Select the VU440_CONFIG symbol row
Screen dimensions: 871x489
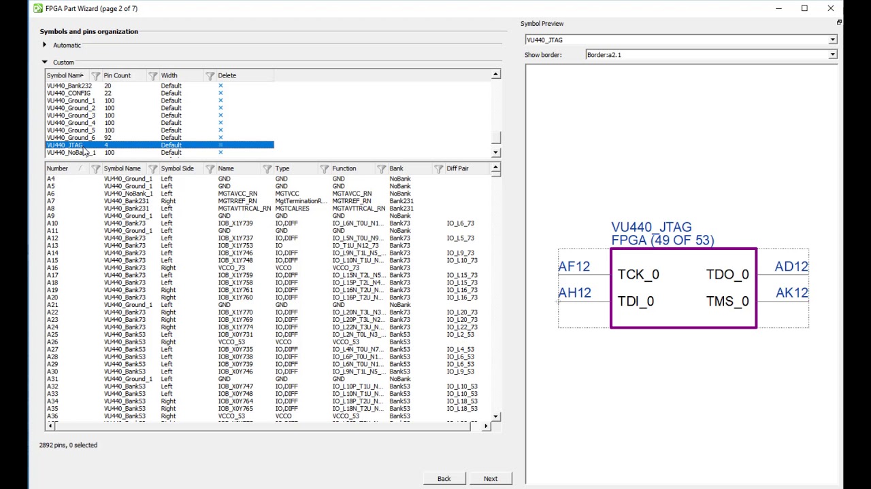click(160, 93)
